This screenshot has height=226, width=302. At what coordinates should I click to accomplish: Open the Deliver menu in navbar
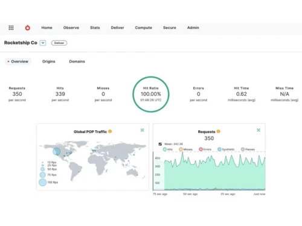117,28
